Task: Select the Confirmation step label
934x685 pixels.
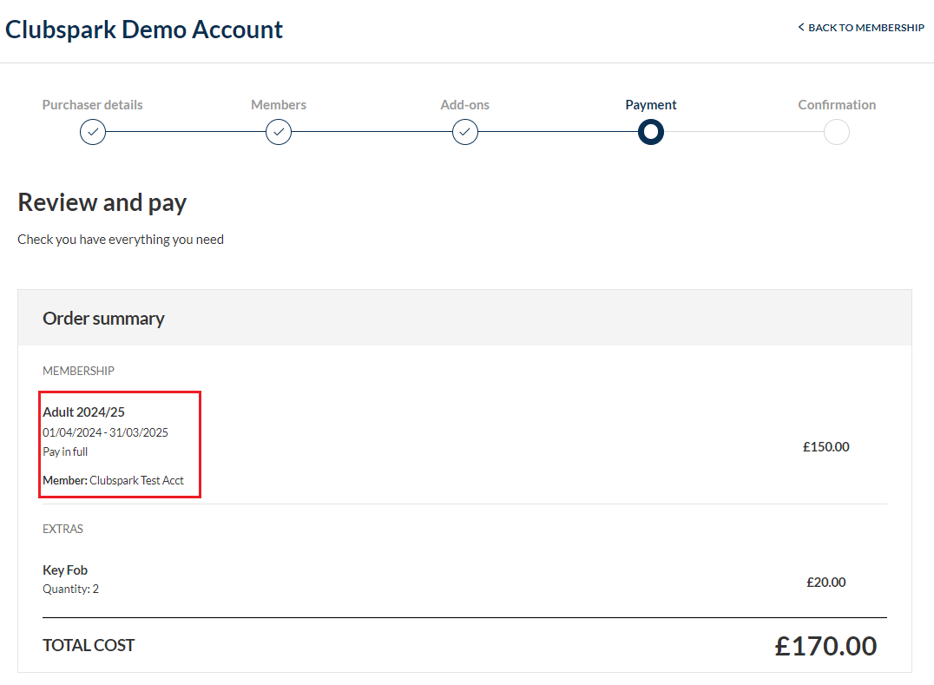Action: click(837, 105)
